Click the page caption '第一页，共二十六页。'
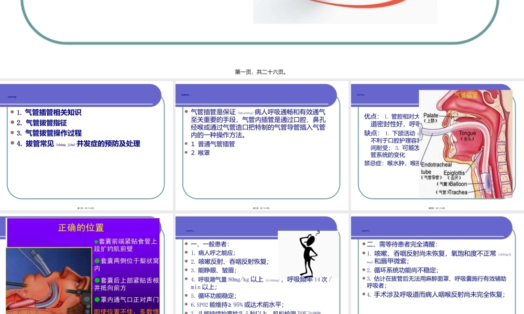Image resolution: width=524 pixels, height=314 pixels. [262, 72]
